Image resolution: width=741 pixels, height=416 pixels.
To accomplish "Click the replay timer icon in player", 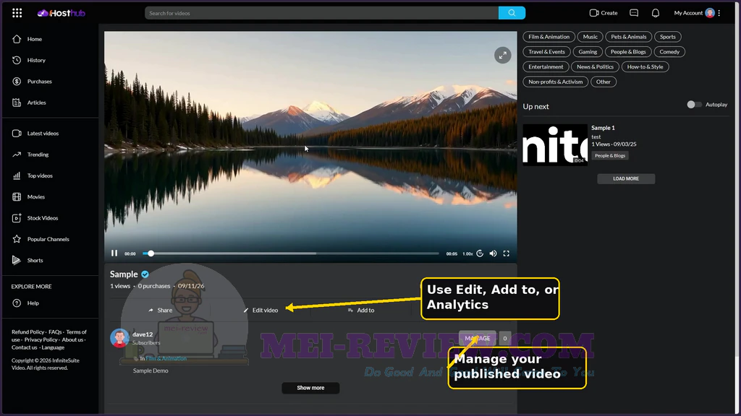I will [480, 253].
